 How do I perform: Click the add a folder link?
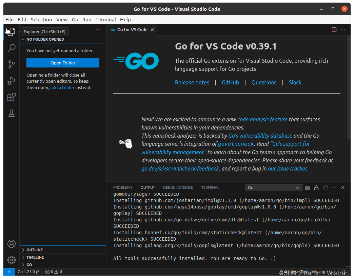tap(62, 87)
